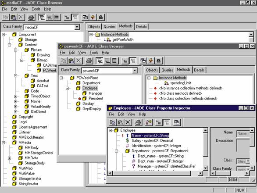
Task: Click the spendingLimit method icon
Action: 167,83
